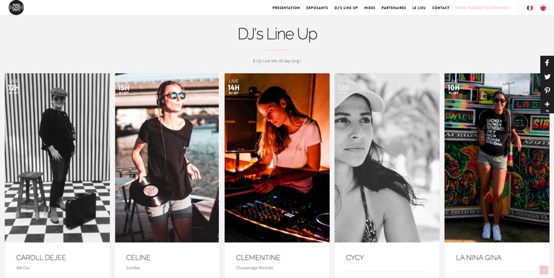This screenshot has width=554, height=278.
Task: Switch language with the UK flag icon
Action: [x=543, y=8]
